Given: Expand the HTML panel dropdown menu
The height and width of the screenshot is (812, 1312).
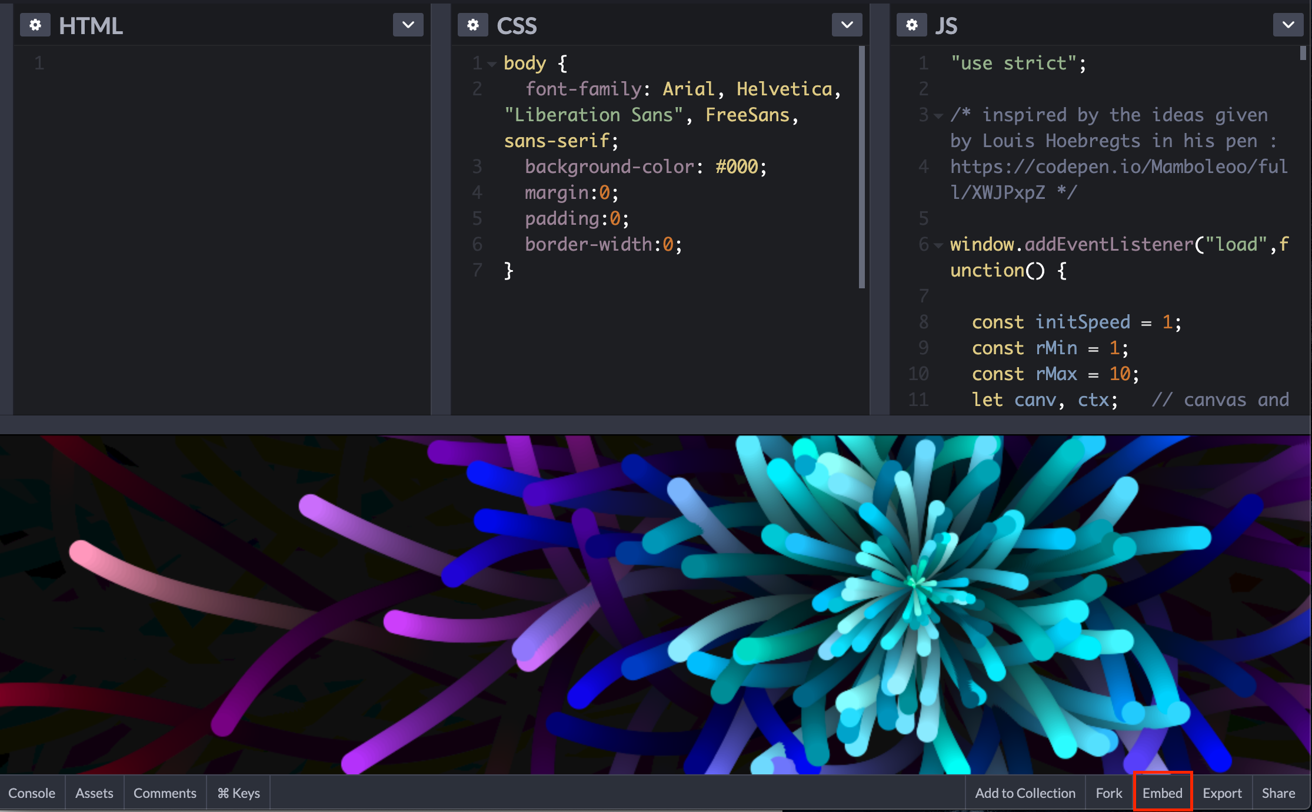Looking at the screenshot, I should pyautogui.click(x=408, y=25).
